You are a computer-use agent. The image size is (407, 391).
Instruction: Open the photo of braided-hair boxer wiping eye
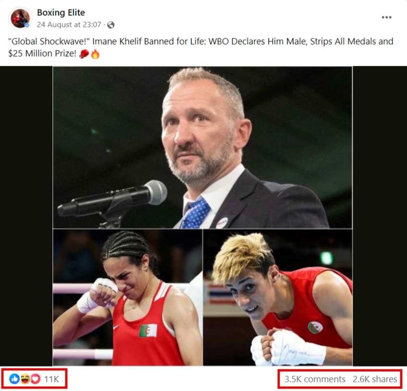coord(127,298)
